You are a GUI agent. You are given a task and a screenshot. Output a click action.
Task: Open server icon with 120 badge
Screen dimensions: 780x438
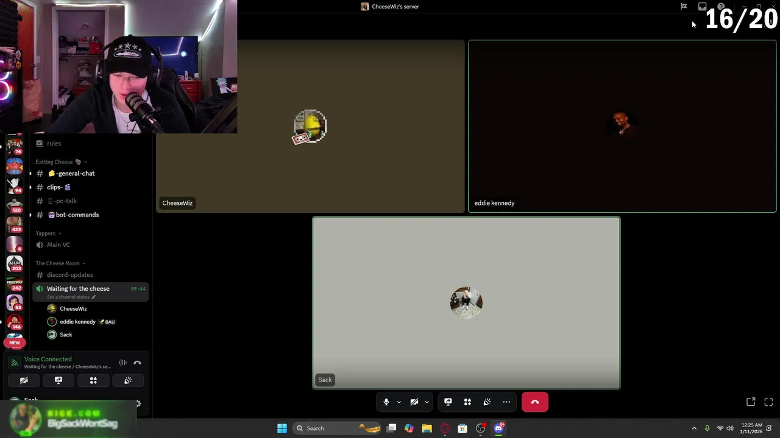pos(15,205)
